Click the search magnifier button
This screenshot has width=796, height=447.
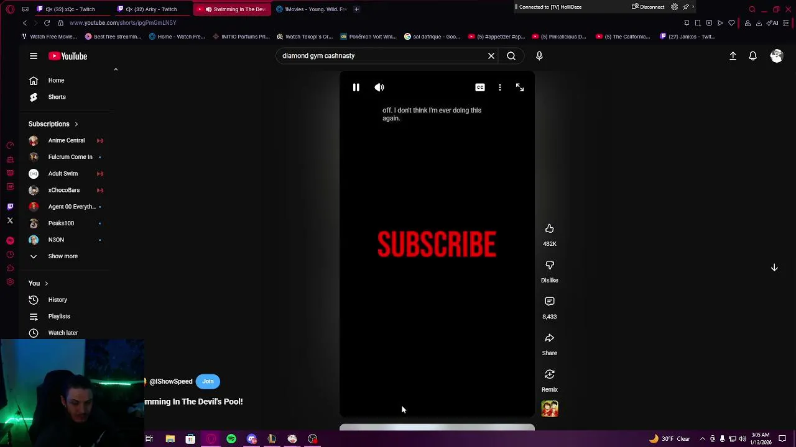click(511, 56)
